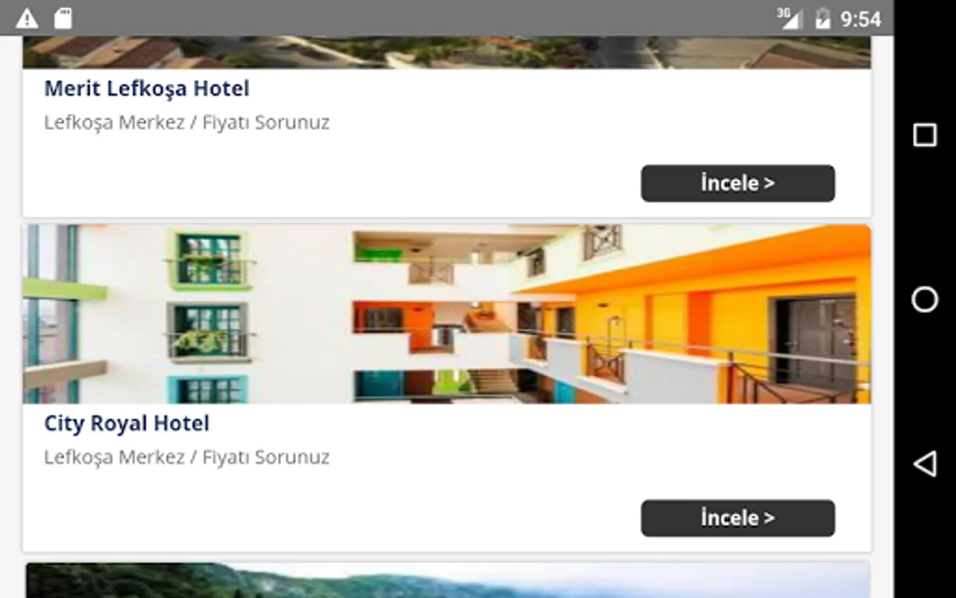The height and width of the screenshot is (598, 956).
Task: Open the Merit Lefkoşa Hotel title
Action: [147, 88]
